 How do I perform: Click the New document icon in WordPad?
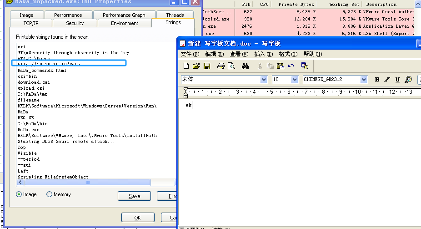point(186,66)
